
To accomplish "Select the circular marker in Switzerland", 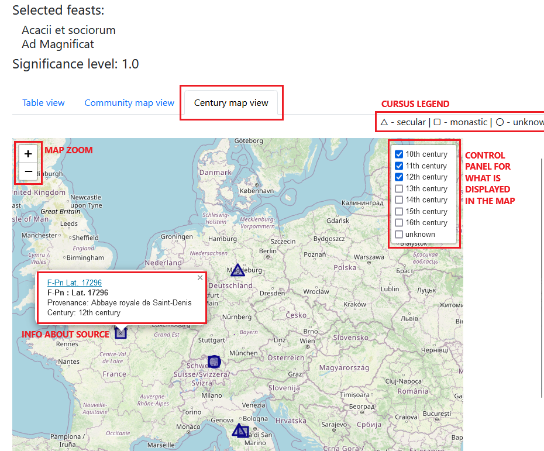I will [x=215, y=362].
